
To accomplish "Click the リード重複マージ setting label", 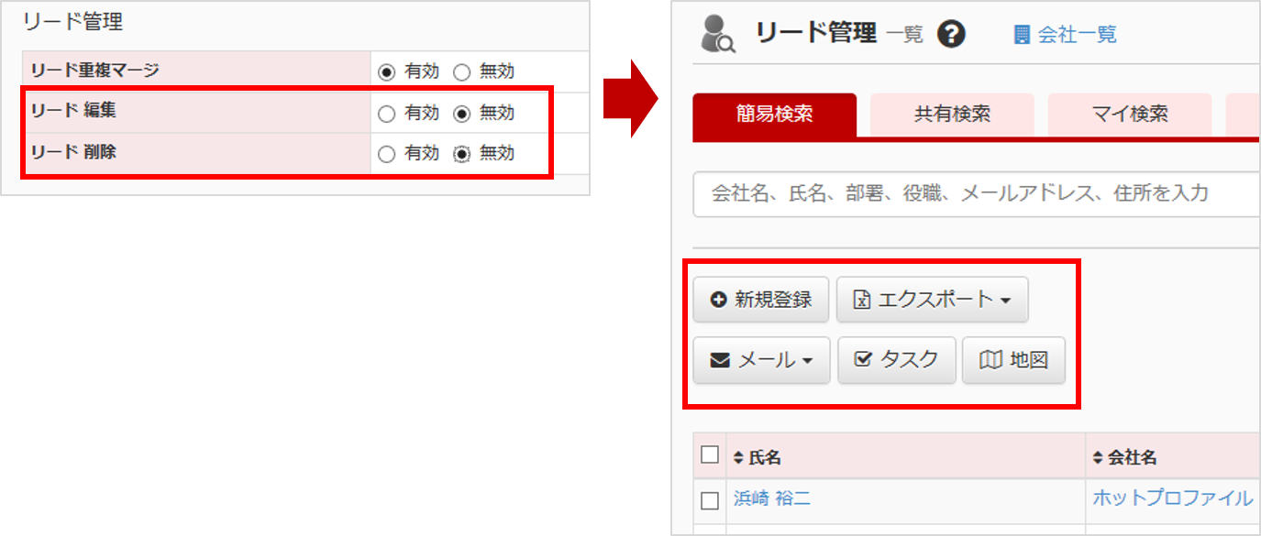I will point(94,70).
